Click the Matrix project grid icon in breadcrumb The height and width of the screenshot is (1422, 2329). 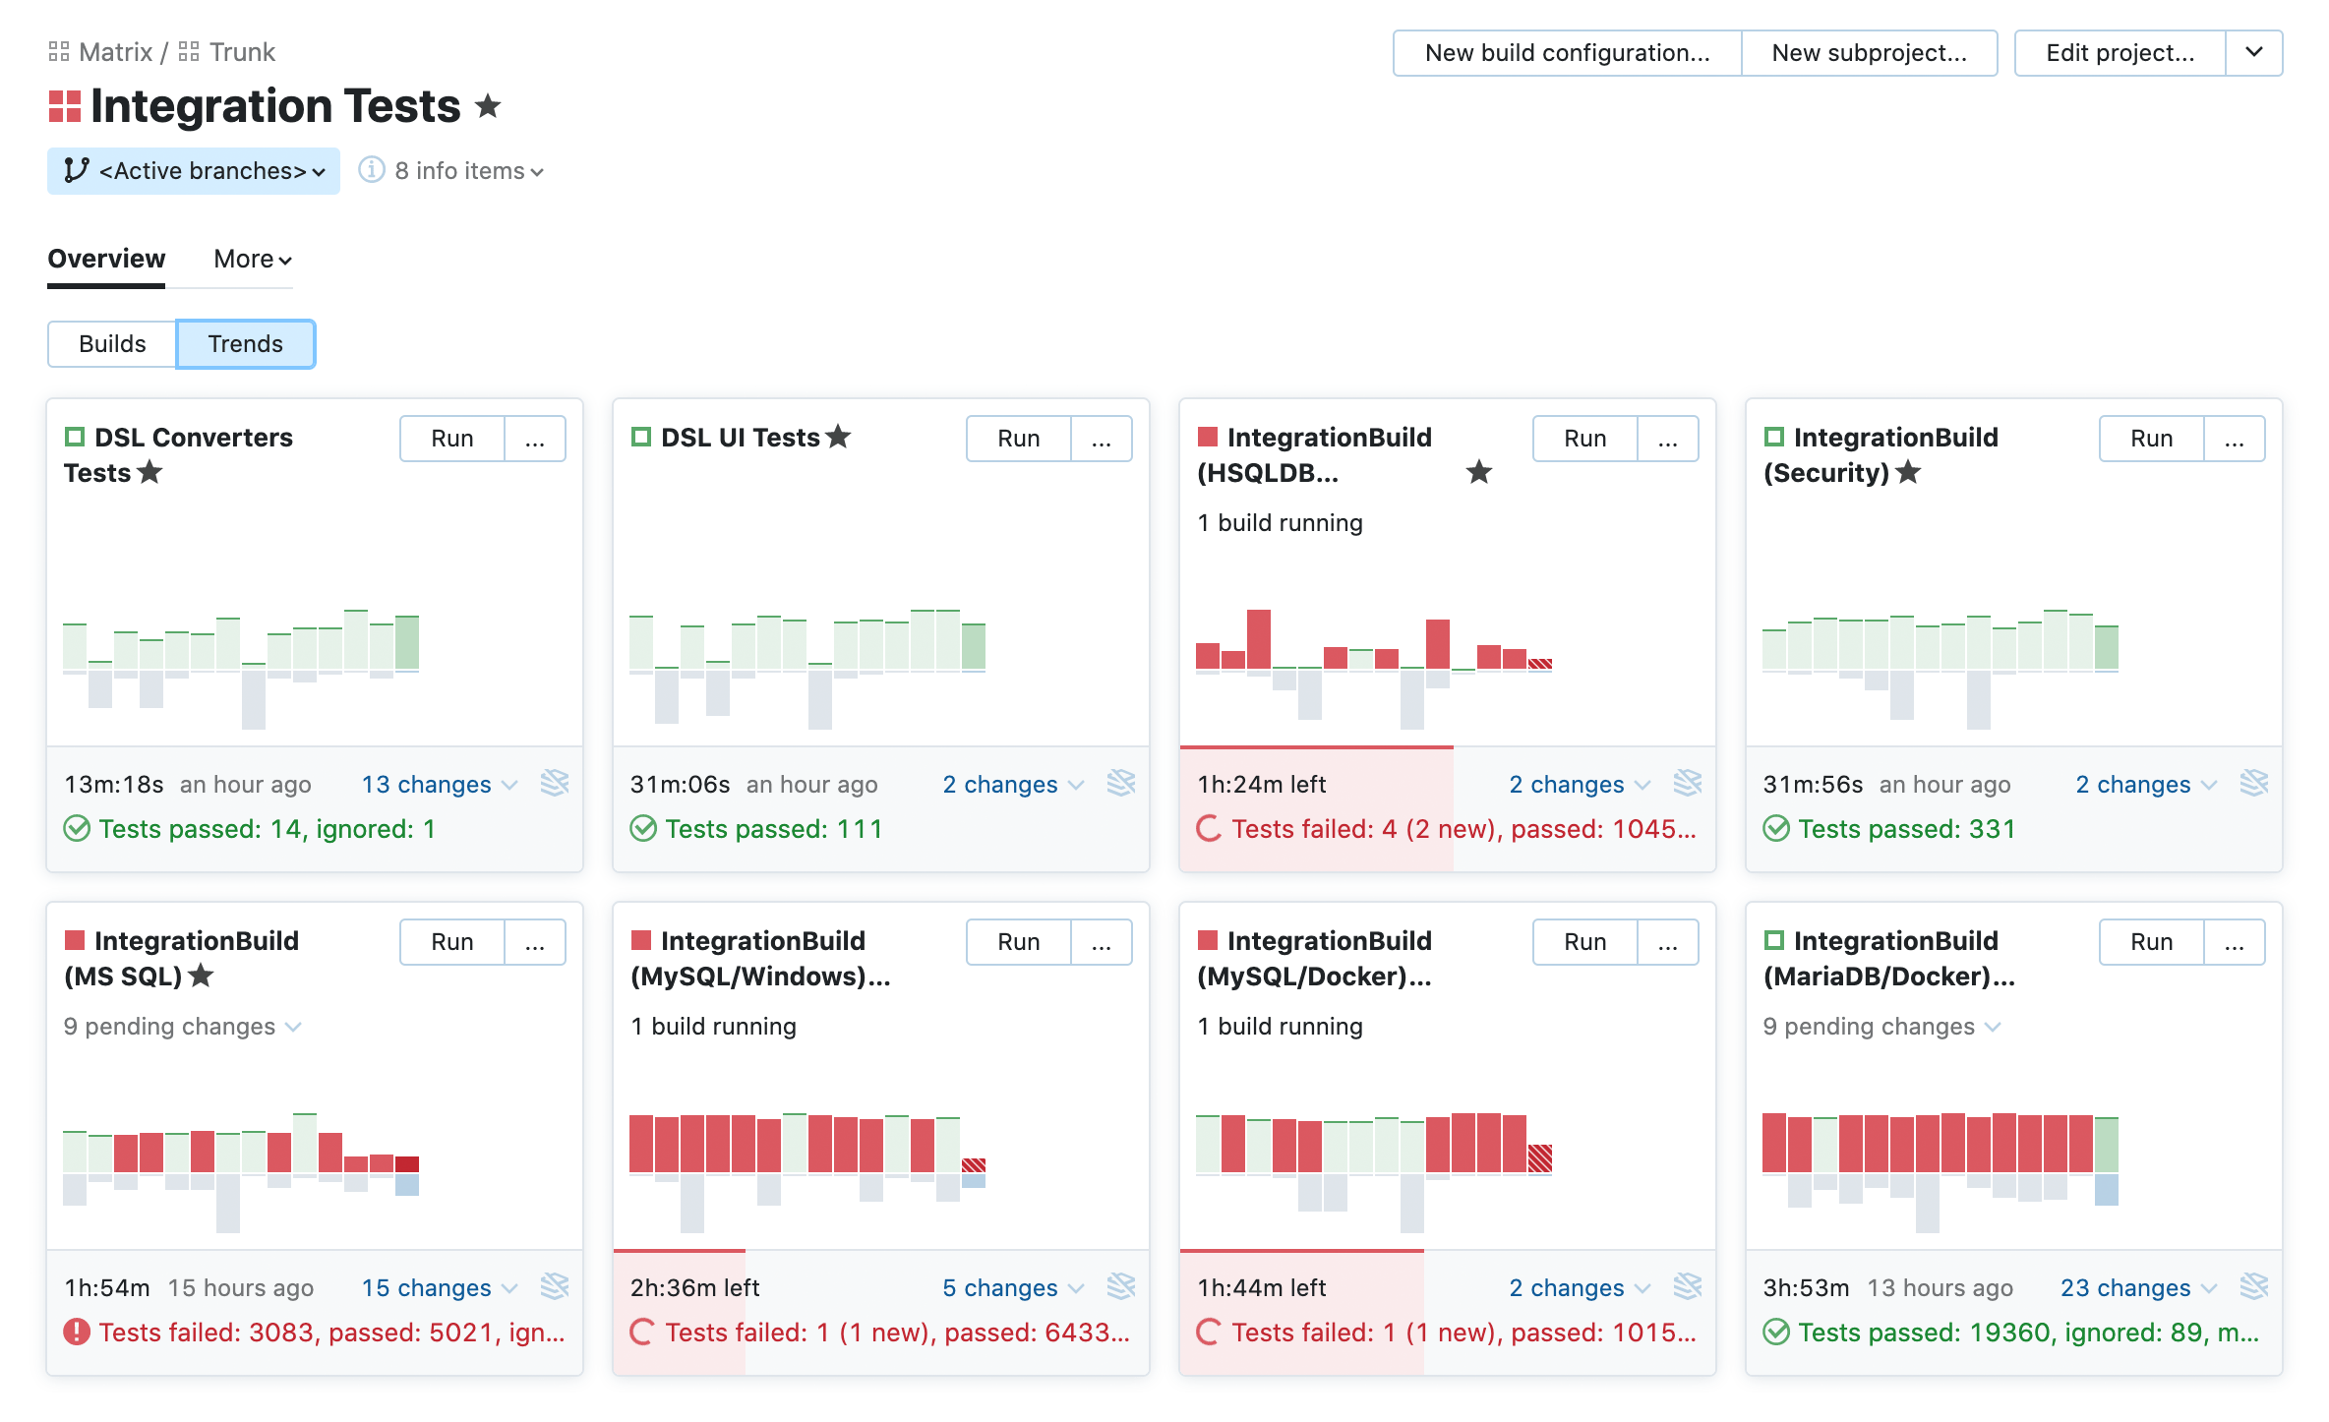59,51
